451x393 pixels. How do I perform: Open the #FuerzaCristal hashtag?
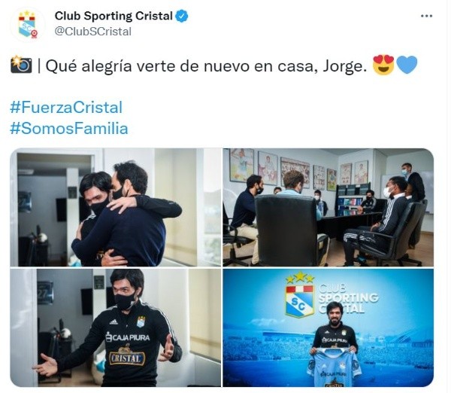pos(66,108)
